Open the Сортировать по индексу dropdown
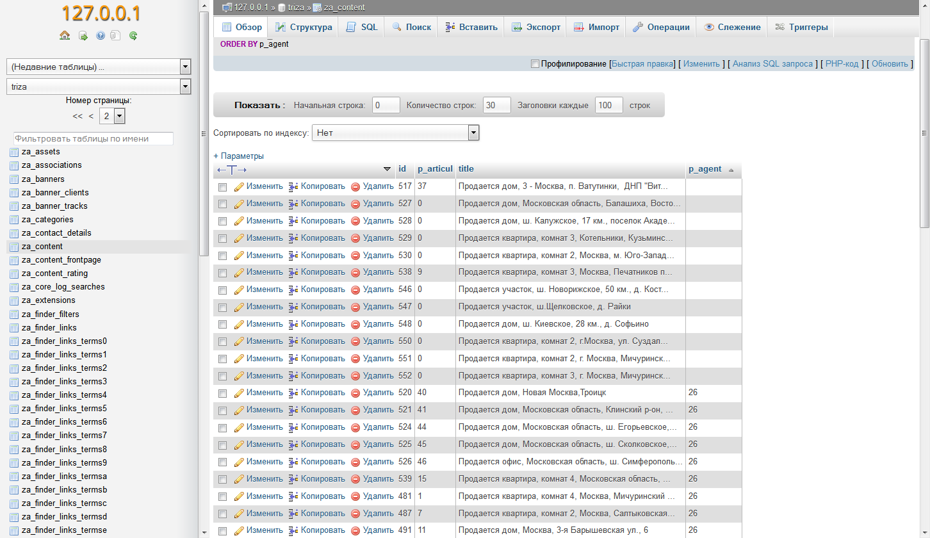This screenshot has width=930, height=538. tap(396, 133)
